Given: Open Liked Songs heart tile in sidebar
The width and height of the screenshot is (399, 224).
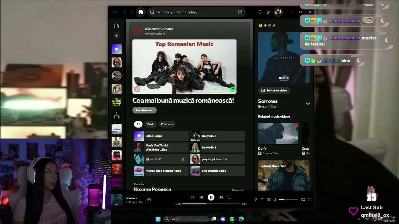Looking at the screenshot, I should [x=117, y=49].
